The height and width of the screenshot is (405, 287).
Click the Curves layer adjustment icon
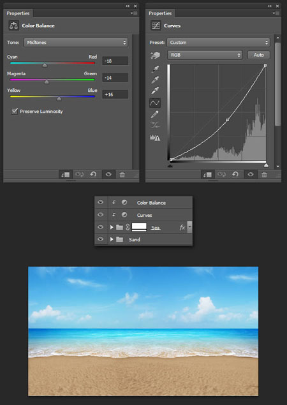(x=124, y=215)
